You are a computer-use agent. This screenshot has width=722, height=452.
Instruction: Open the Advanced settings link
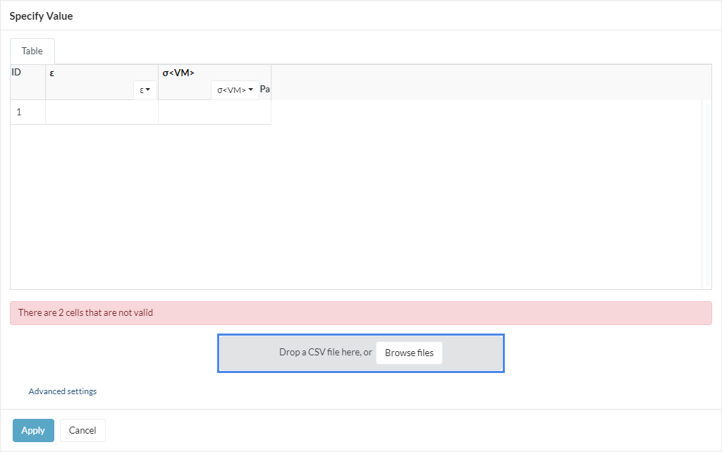tap(63, 391)
